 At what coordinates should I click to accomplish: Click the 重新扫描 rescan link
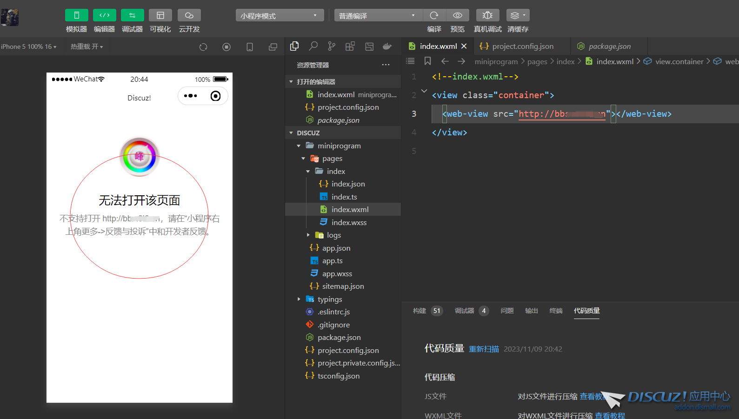(x=484, y=349)
